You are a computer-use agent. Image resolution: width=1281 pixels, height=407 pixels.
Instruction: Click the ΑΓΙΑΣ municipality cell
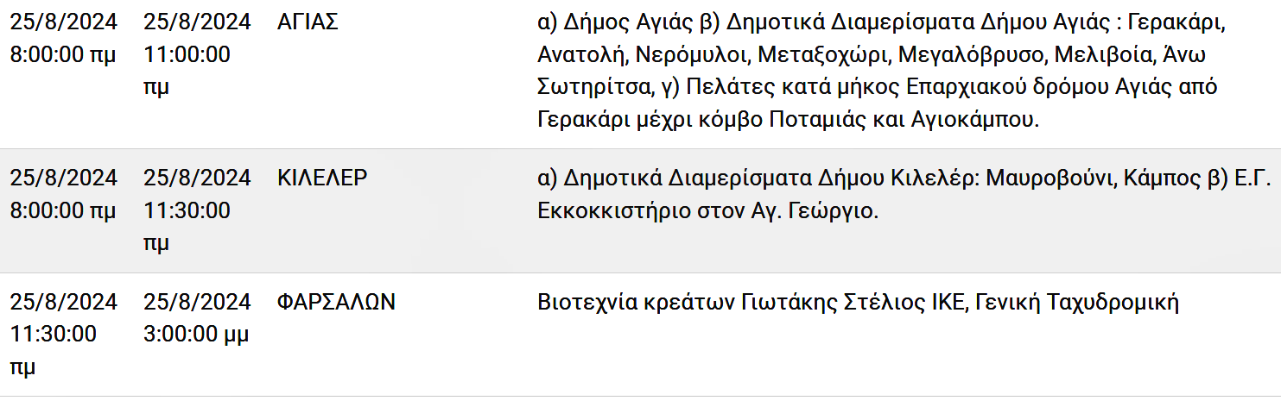point(308,22)
